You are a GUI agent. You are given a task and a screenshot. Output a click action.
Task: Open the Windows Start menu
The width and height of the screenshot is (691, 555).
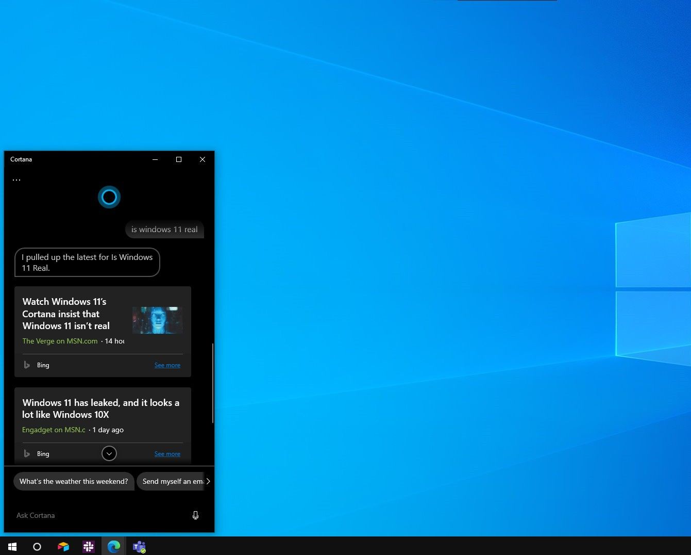click(12, 546)
